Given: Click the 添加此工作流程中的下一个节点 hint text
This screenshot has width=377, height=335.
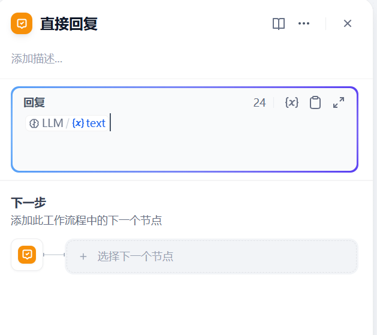Looking at the screenshot, I should [86, 221].
